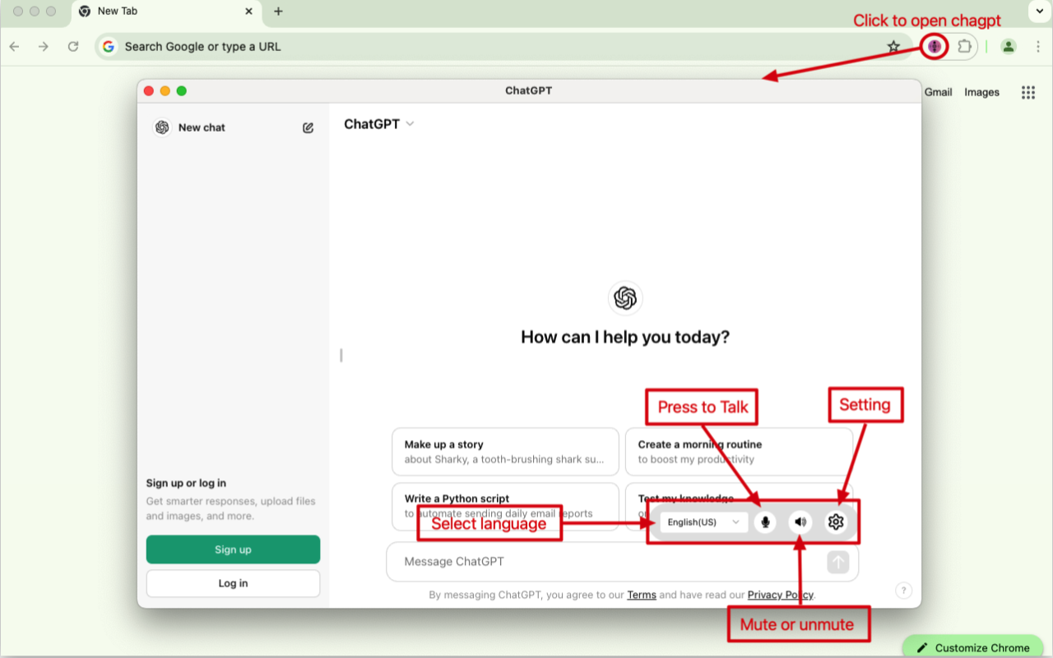Close the New Tab tab
This screenshot has height=658, width=1053.
click(x=249, y=12)
